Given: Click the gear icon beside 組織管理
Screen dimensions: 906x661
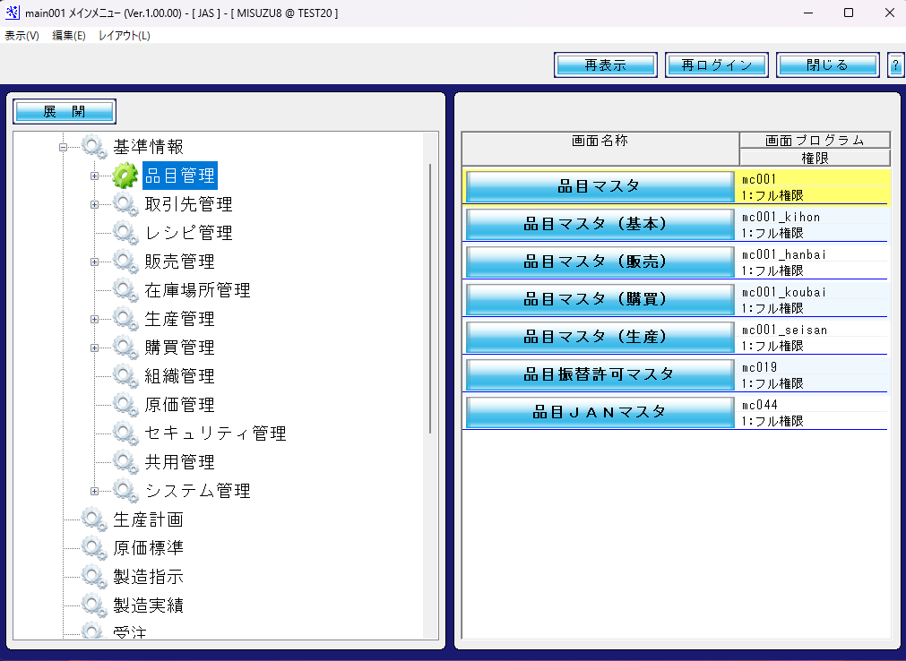Looking at the screenshot, I should point(125,376).
